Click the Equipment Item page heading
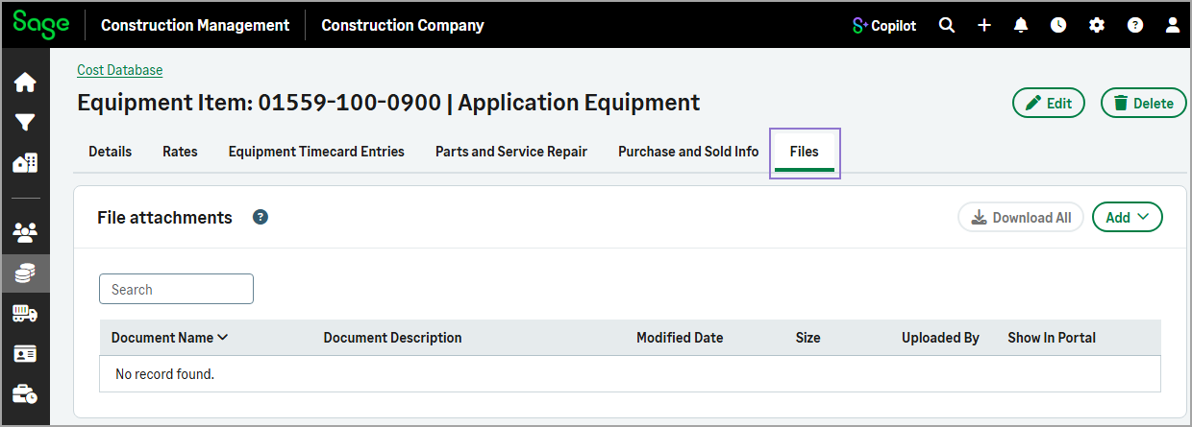This screenshot has width=1192, height=427. point(388,103)
